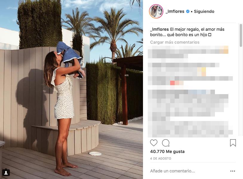Open the comment speech bubble icon
243x179 pixels.
coord(166,143)
